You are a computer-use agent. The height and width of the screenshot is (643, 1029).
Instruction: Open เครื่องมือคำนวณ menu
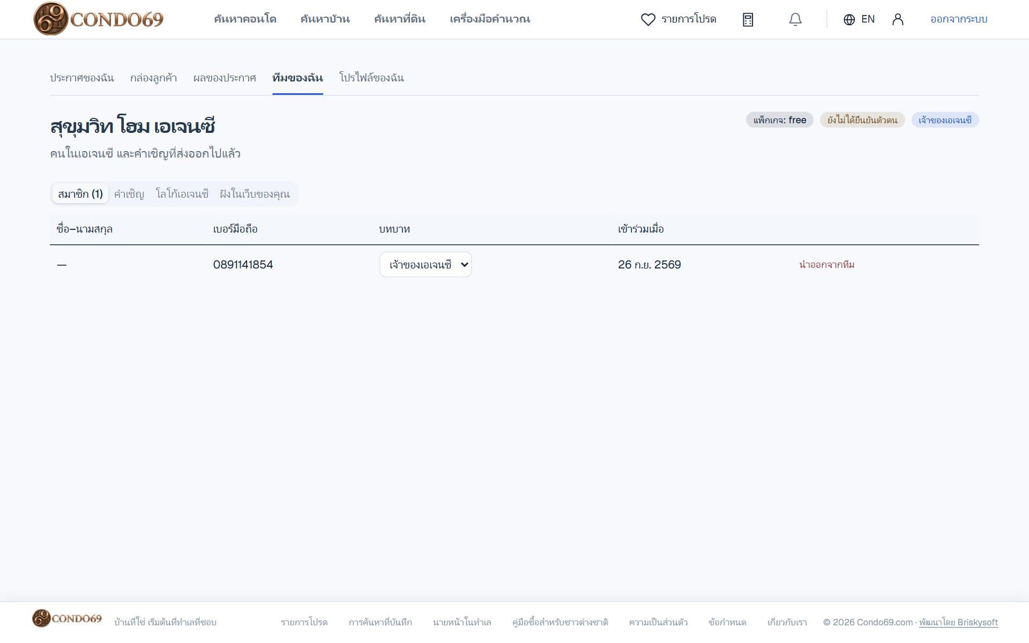[x=490, y=19]
